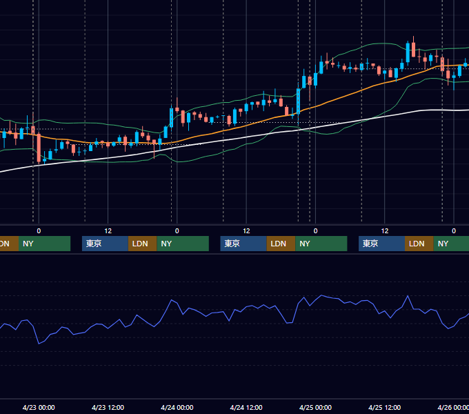Click the oscillator peak near 4/24 midnight

(172, 300)
